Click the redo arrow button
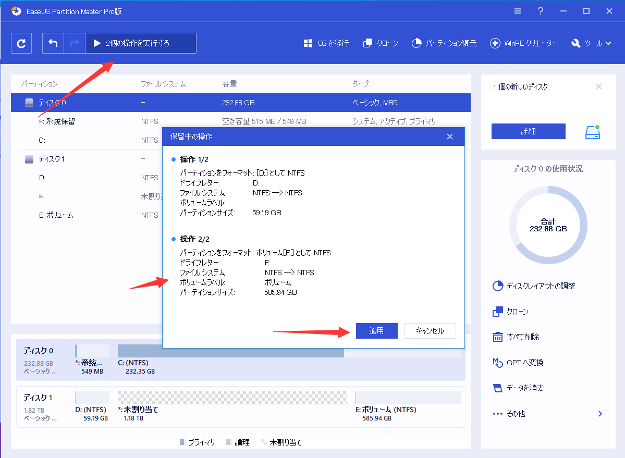This screenshot has width=625, height=458. tap(75, 43)
